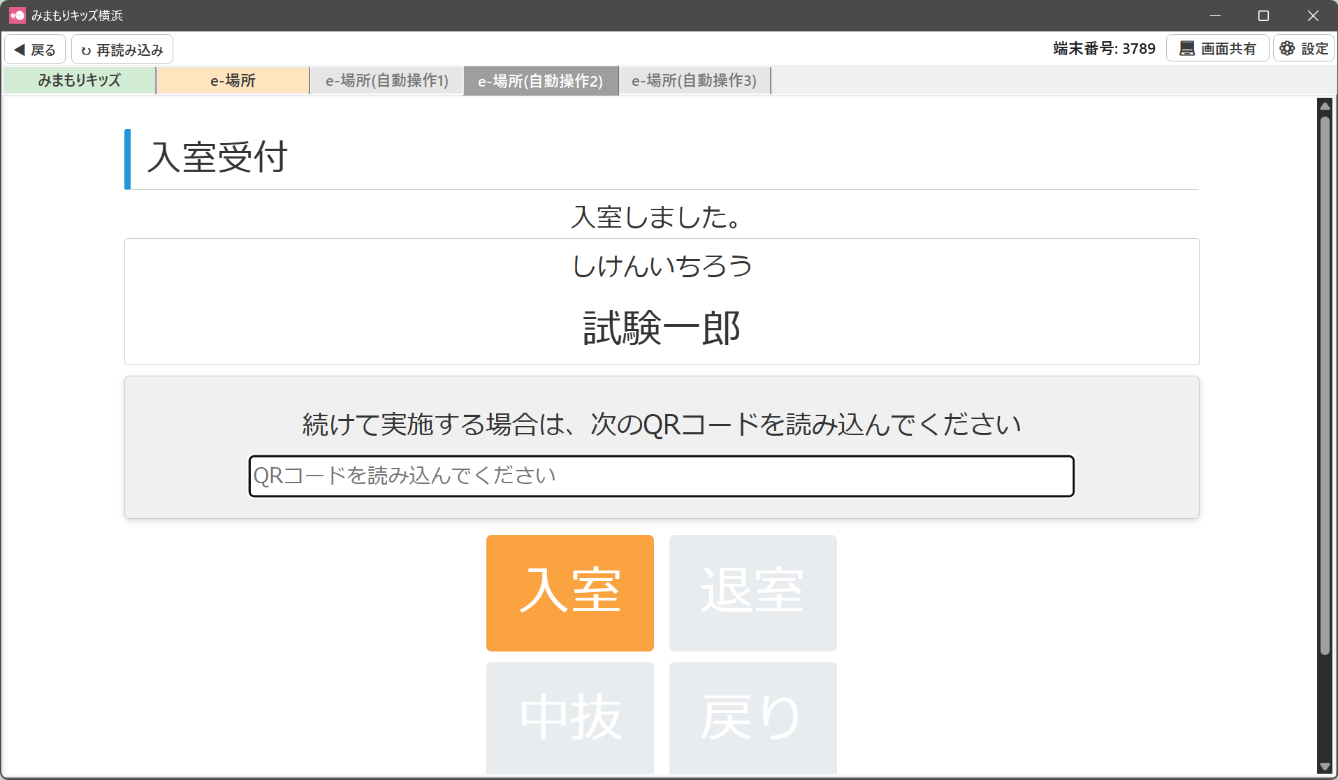Screen dimensions: 1338x780
Task: Click the scrollbar down arrow
Action: click(x=1325, y=767)
